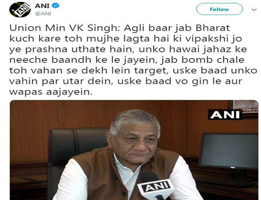Click the ANI logo on the microphone
Image resolution: width=261 pixels, height=200 pixels.
click(x=156, y=187)
